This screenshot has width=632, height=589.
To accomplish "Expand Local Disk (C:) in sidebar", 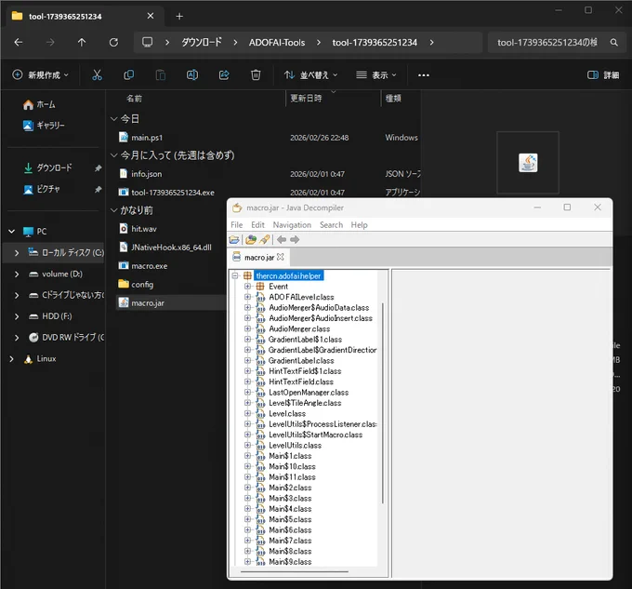I will 17,253.
